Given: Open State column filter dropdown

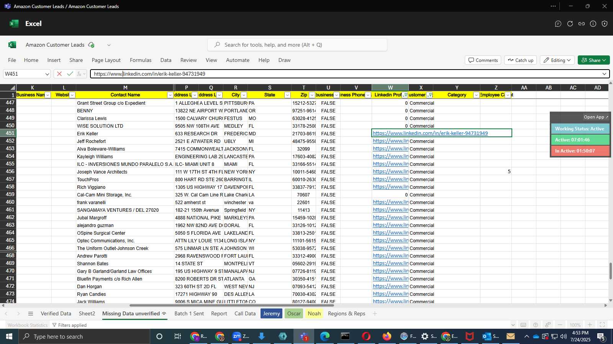Looking at the screenshot, I should coord(287,95).
